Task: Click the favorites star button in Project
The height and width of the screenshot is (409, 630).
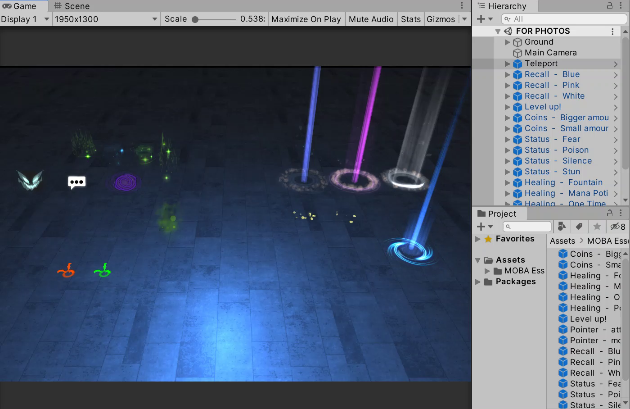Action: [597, 226]
